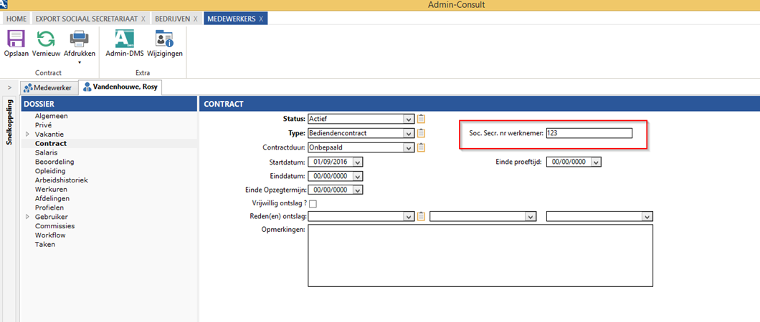Click the Soc. Secr. nr werknemer field
The height and width of the screenshot is (322, 760).
tap(589, 133)
